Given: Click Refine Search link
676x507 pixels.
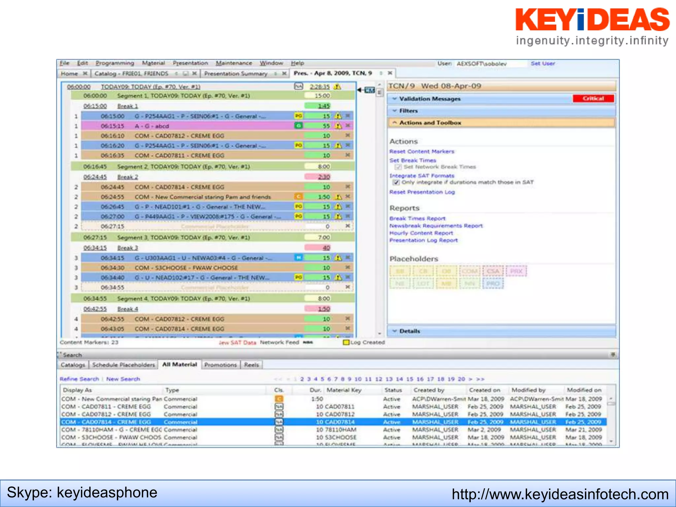Looking at the screenshot, I should 79,379.
